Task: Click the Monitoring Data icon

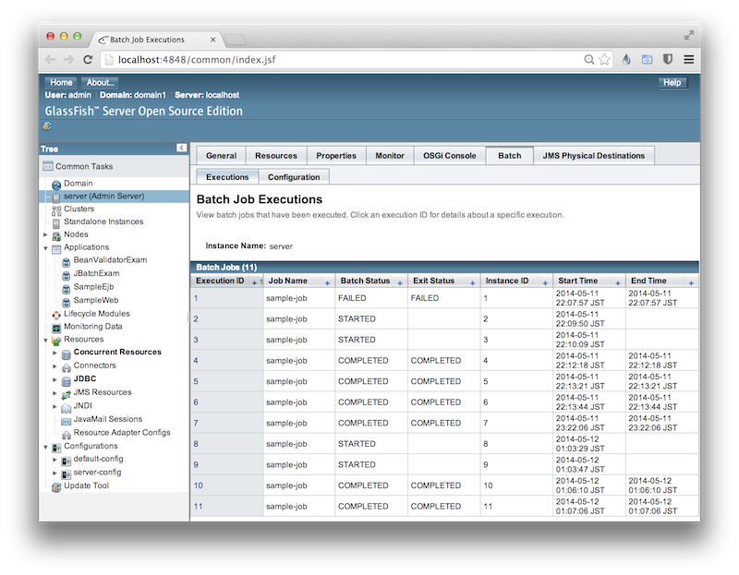Action: (56, 327)
